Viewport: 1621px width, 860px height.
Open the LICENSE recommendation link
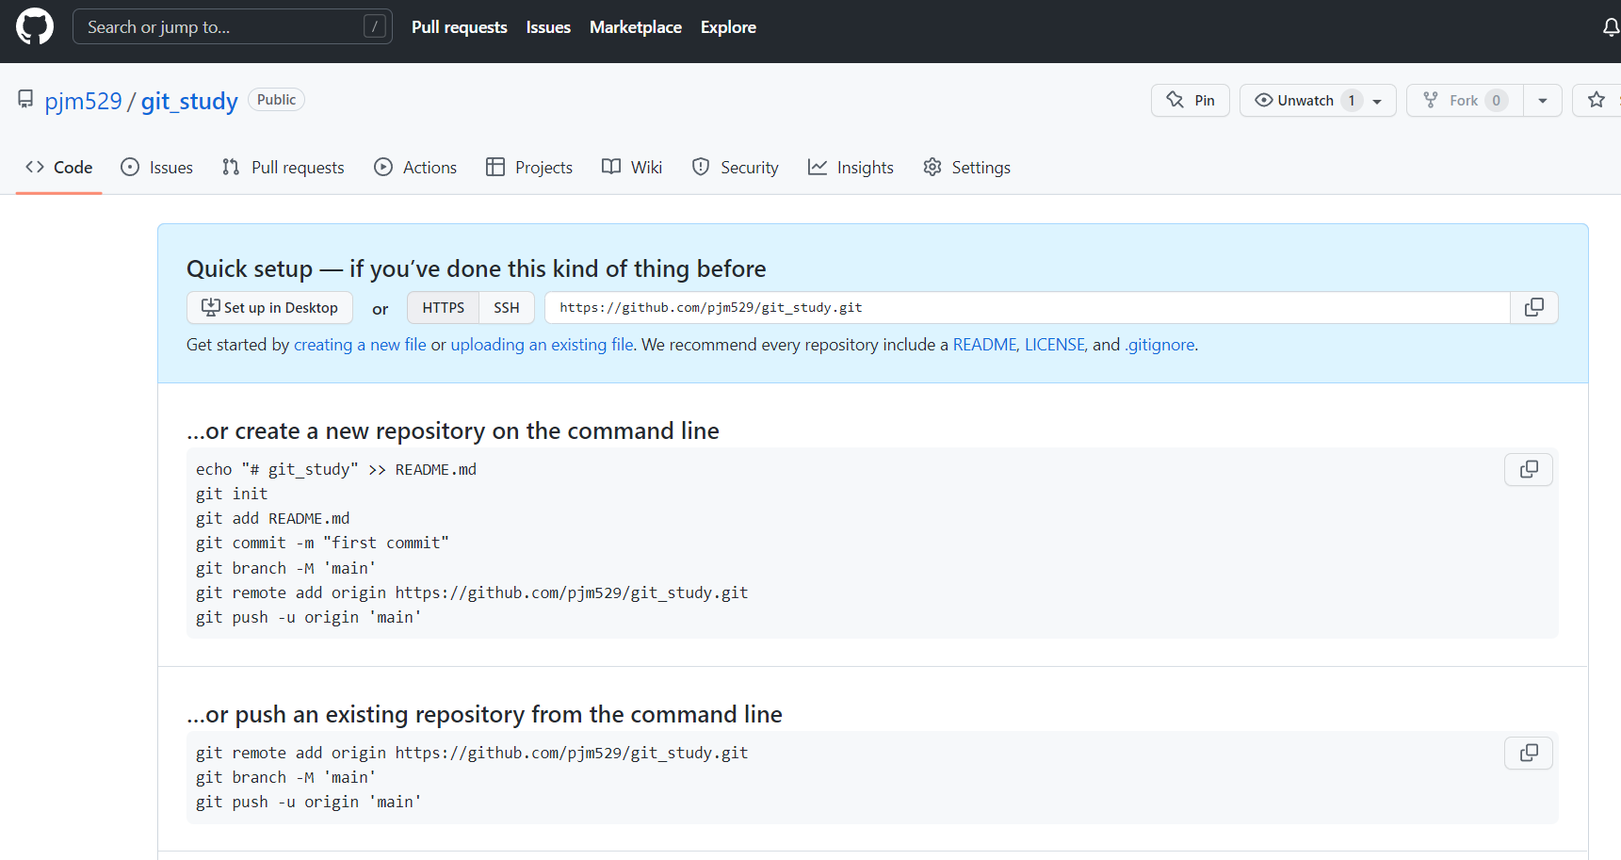[1055, 345]
